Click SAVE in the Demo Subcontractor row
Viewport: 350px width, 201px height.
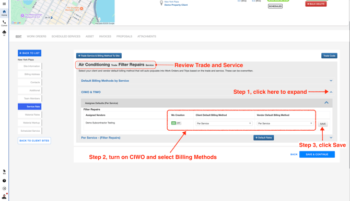[323, 124]
